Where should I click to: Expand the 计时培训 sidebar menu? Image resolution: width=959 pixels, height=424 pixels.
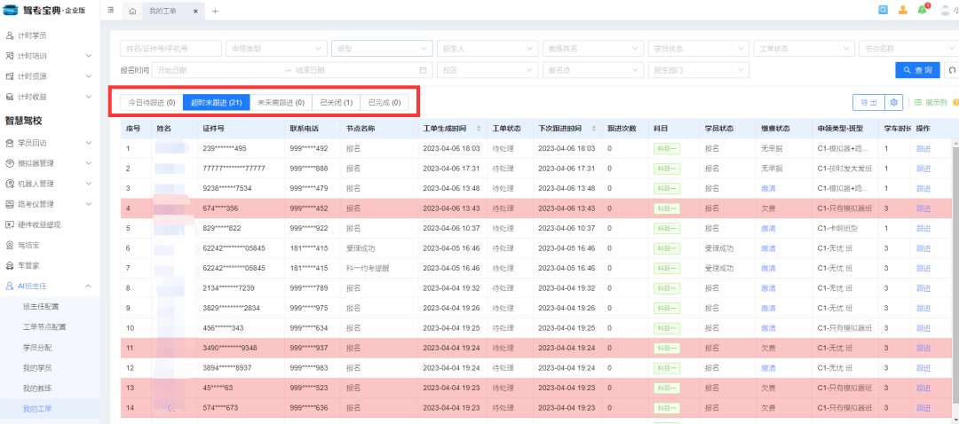pos(50,56)
